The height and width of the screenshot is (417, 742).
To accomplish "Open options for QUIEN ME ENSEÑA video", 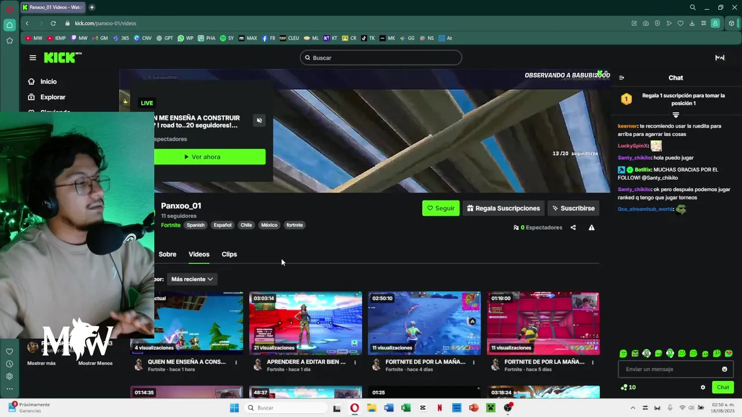I will pyautogui.click(x=236, y=363).
